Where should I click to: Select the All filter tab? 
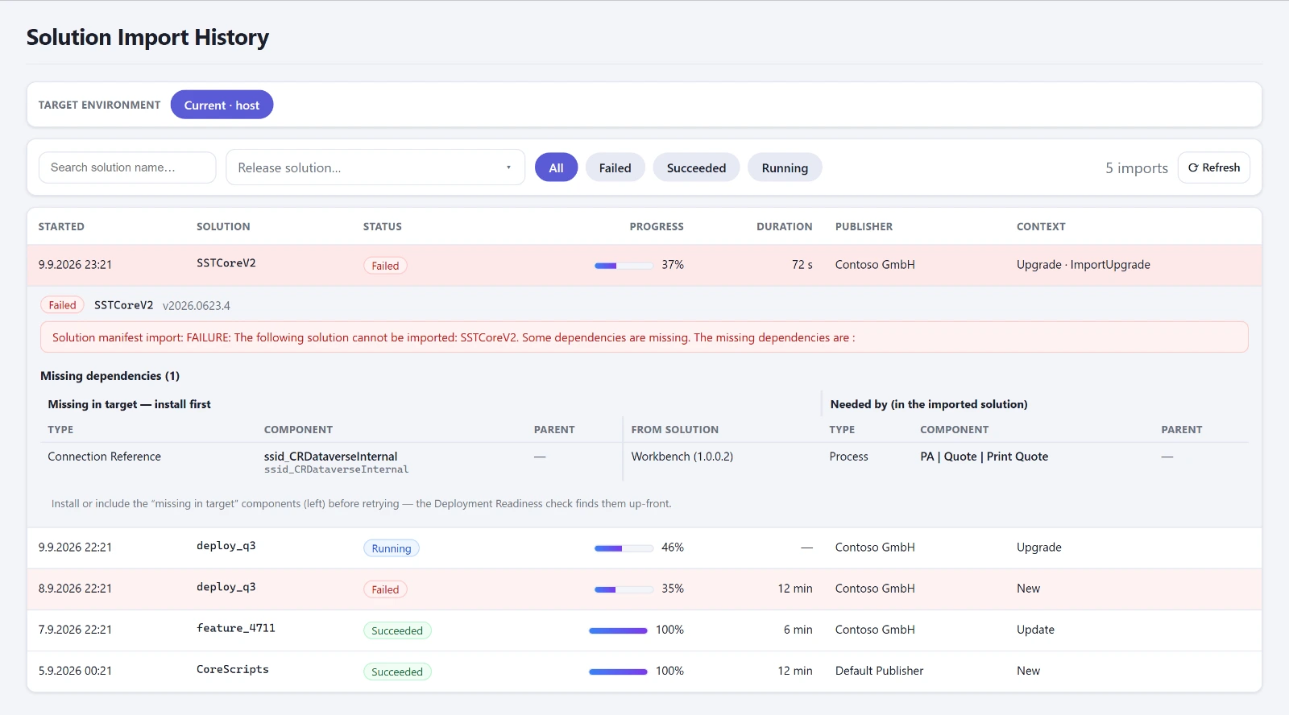(x=556, y=167)
